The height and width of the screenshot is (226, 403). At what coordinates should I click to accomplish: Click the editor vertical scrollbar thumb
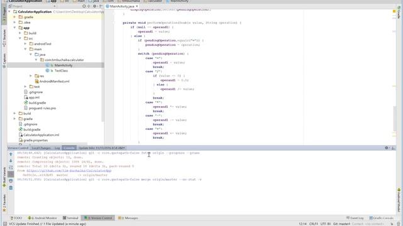pyautogui.click(x=395, y=119)
